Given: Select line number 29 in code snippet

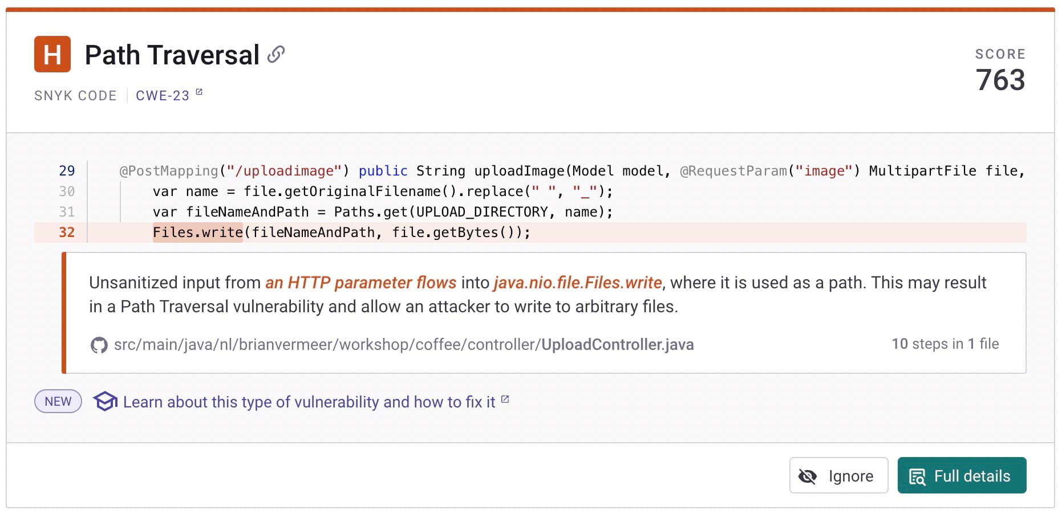Looking at the screenshot, I should pos(67,171).
